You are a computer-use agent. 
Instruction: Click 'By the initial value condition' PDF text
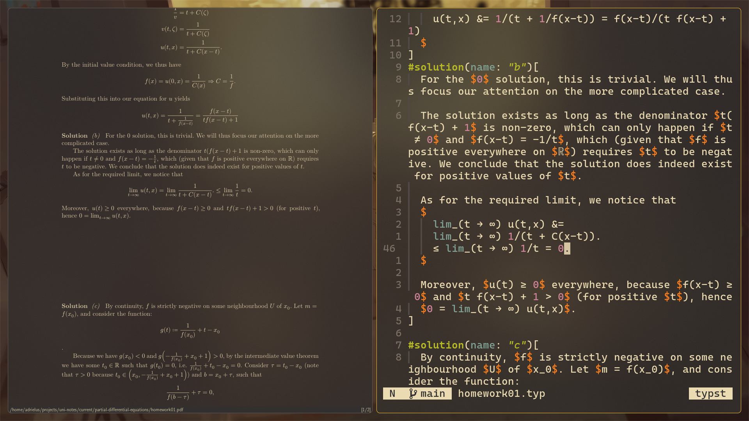click(x=121, y=65)
